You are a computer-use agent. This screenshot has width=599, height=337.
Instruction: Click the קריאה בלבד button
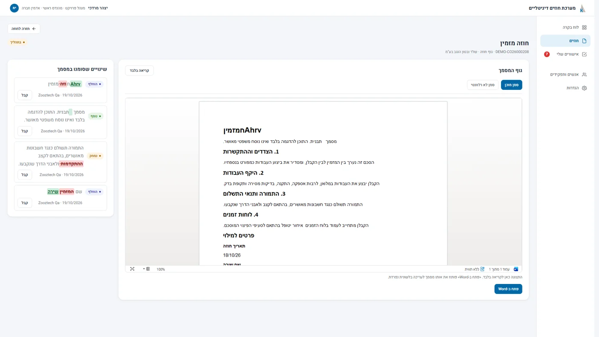[x=139, y=71]
